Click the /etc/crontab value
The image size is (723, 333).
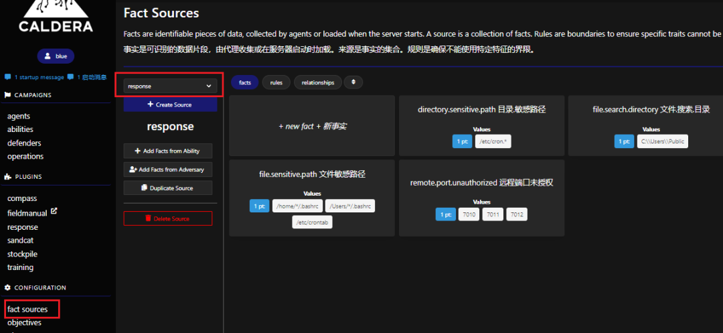pos(312,222)
